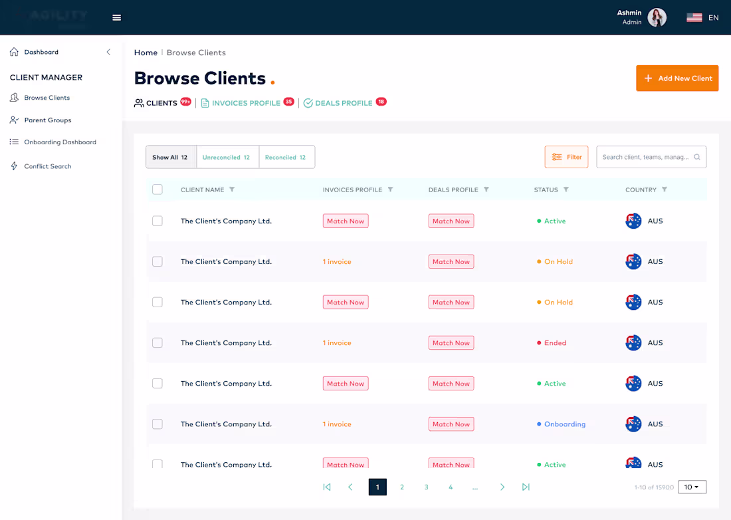Select the checkbox on the first client row
The height and width of the screenshot is (520, 731).
[x=157, y=221]
